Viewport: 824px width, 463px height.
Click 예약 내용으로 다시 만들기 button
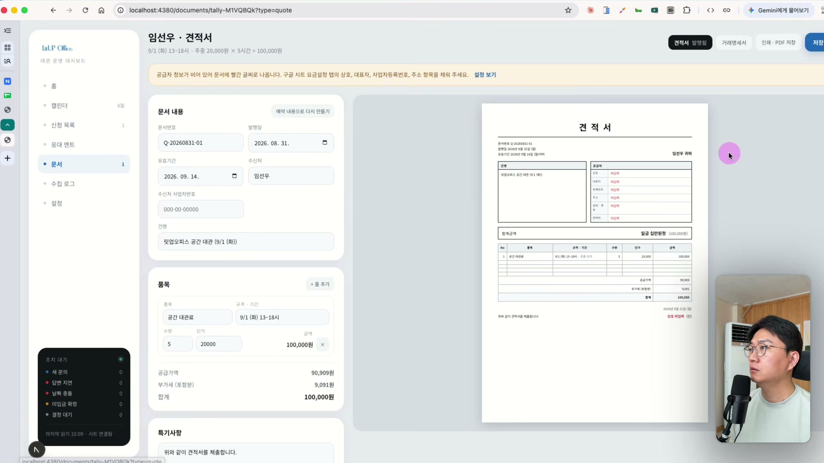pos(303,111)
